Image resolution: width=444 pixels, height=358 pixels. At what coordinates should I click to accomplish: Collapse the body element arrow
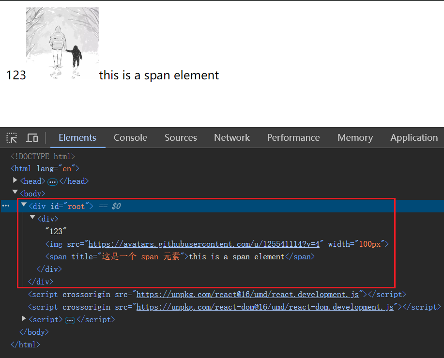15,192
